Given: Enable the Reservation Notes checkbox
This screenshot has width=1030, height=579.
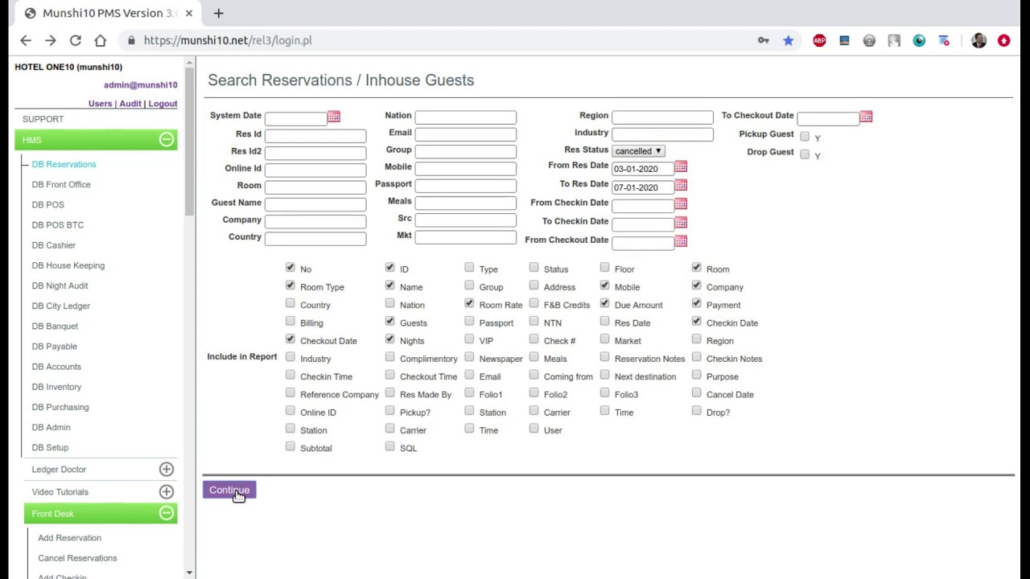Looking at the screenshot, I should click(x=604, y=357).
